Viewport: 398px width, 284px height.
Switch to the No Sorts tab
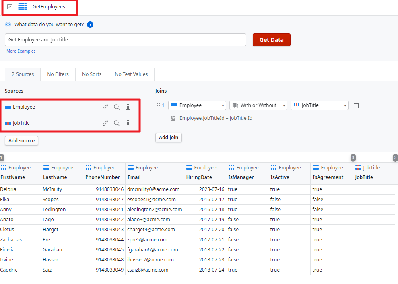(x=92, y=74)
